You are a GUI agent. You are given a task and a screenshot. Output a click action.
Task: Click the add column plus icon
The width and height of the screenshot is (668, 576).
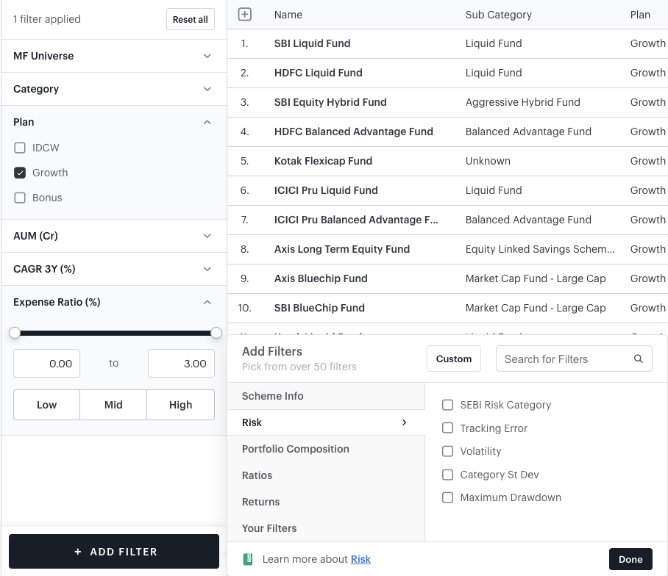pyautogui.click(x=244, y=15)
